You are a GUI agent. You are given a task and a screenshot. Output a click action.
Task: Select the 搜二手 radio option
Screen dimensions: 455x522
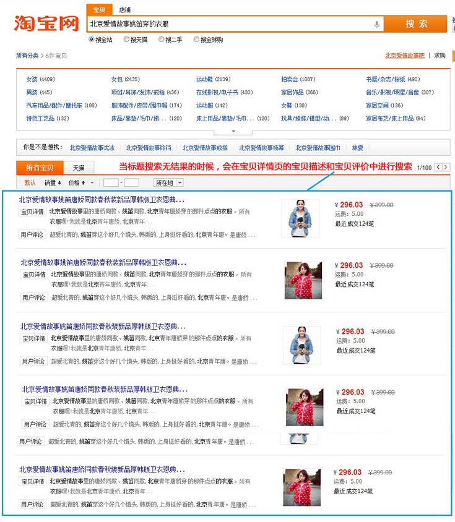coord(161,40)
